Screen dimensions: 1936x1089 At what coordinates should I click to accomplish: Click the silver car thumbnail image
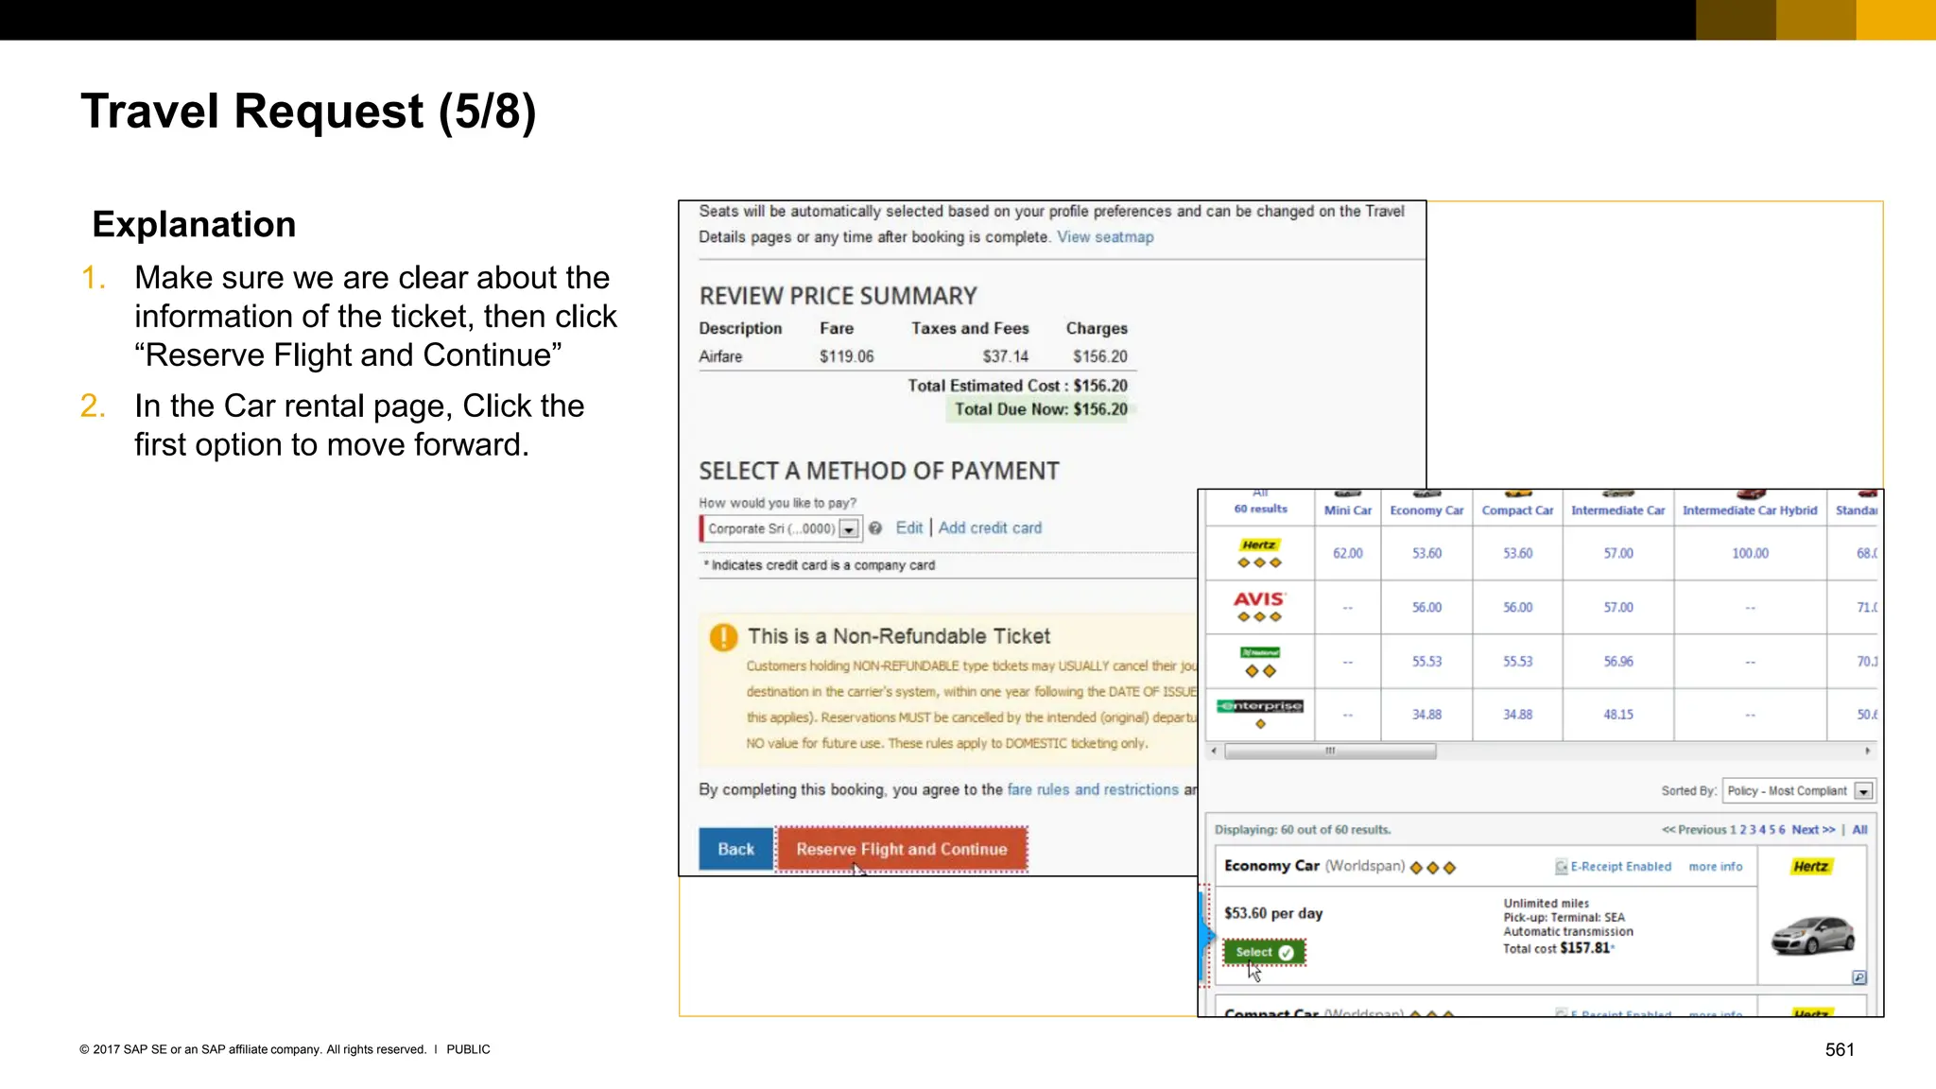[x=1812, y=936]
